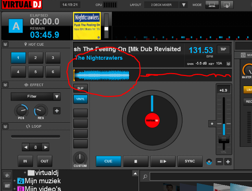Click the play/pause button
The width and height of the screenshot is (252, 191).
pos(163,161)
